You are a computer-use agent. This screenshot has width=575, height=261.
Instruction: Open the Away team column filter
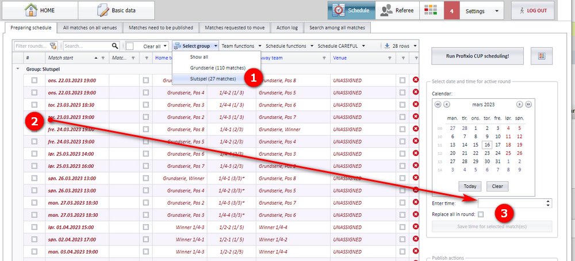point(324,58)
